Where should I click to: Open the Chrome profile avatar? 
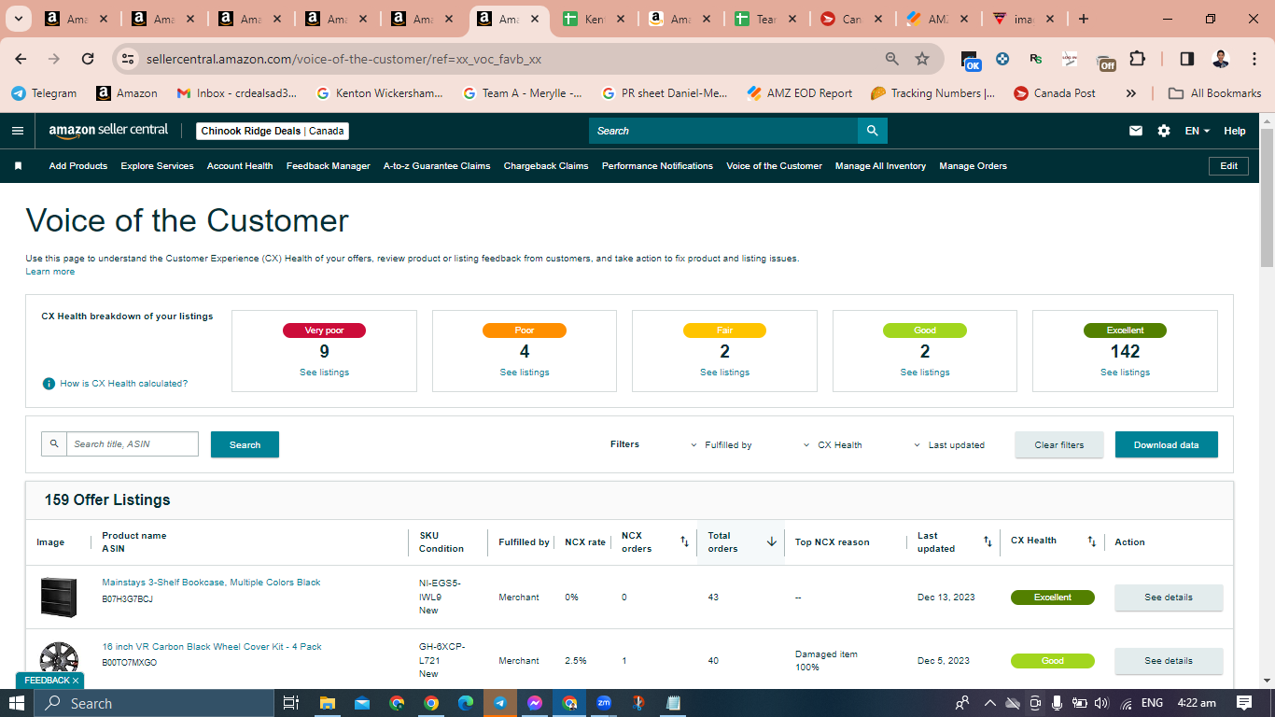point(1221,59)
